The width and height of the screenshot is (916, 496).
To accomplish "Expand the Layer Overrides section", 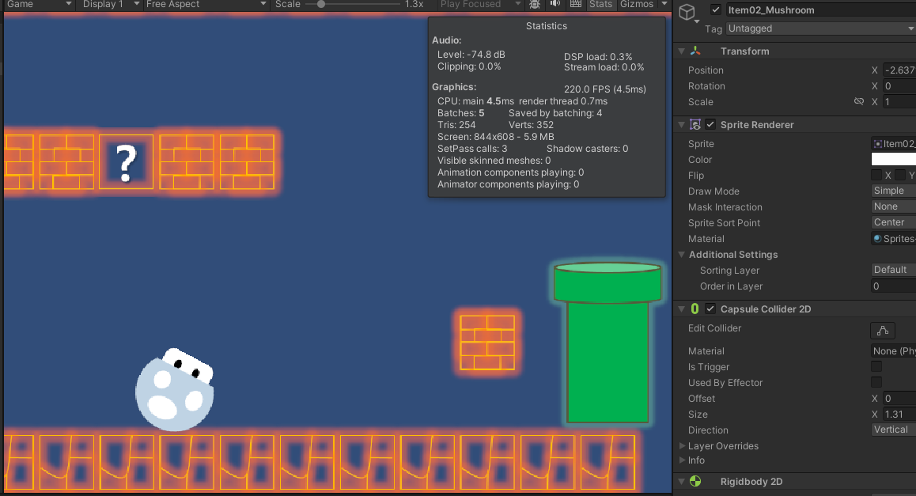I will pyautogui.click(x=682, y=445).
